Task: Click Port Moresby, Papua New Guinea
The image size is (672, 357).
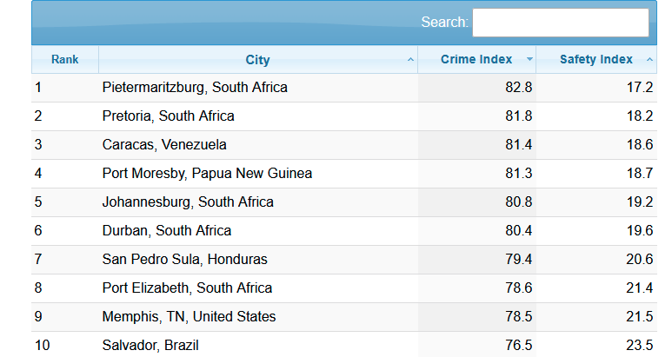Action: (x=207, y=174)
